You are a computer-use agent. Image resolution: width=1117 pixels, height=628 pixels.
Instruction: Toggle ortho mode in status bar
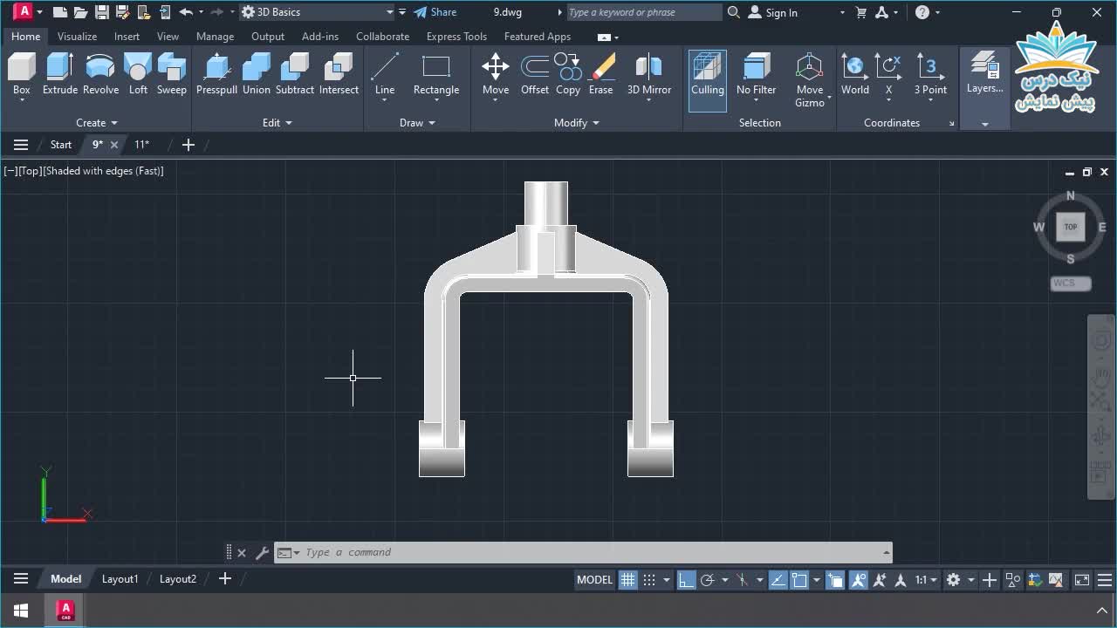click(x=687, y=580)
